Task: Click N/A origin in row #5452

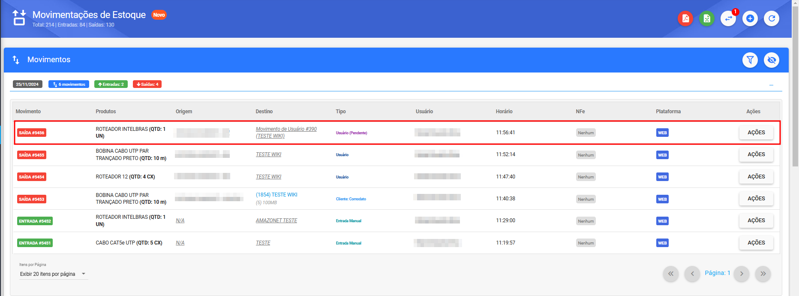Action: click(x=180, y=220)
